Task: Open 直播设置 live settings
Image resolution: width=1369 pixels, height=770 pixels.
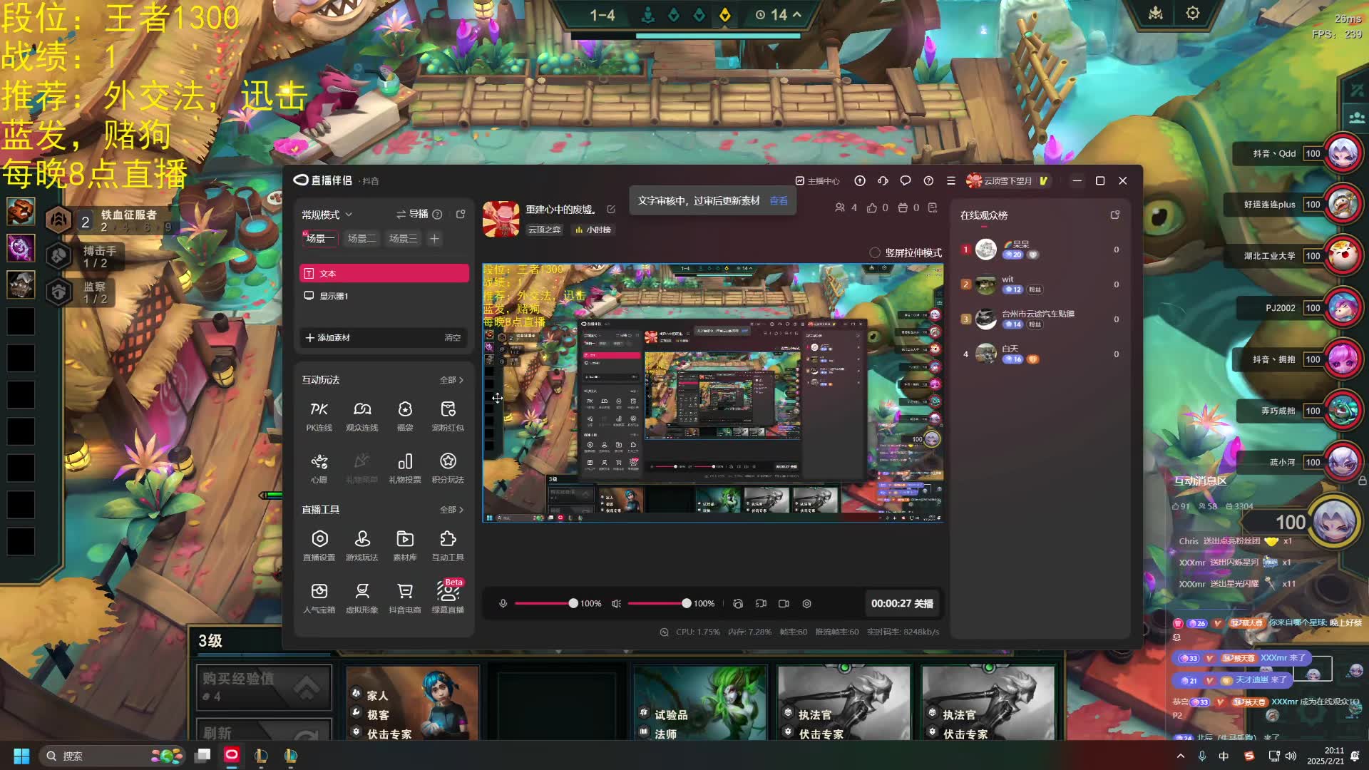Action: point(319,546)
